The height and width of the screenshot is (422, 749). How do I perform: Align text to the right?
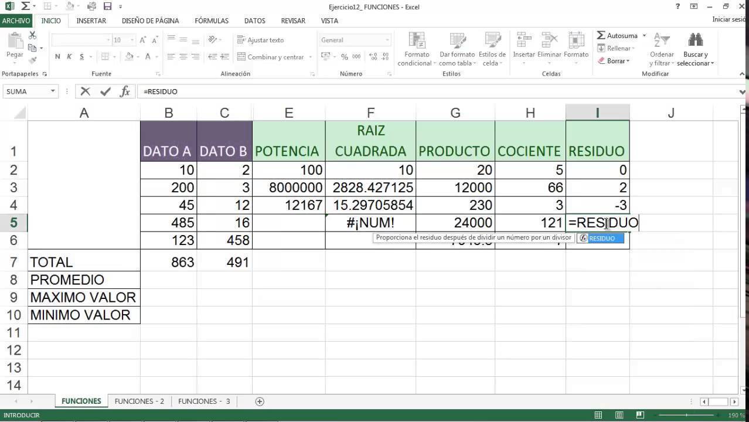pos(196,57)
